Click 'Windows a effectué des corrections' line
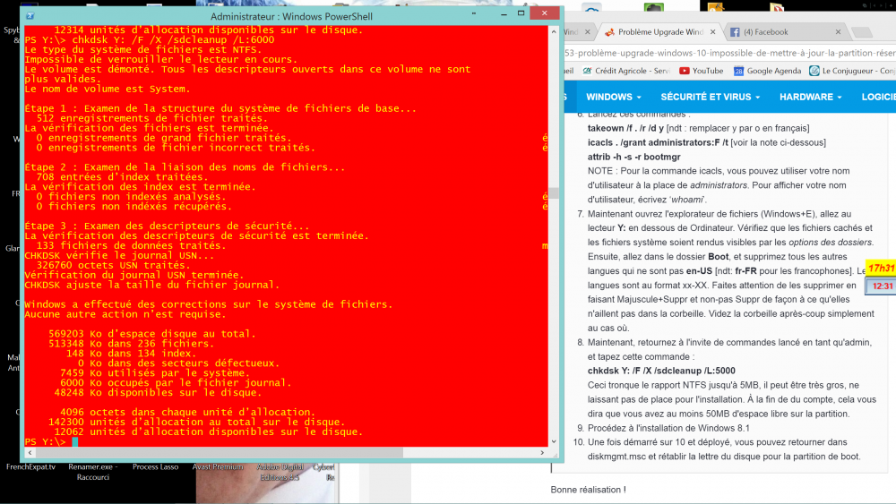This screenshot has width=896, height=504. pyautogui.click(x=209, y=304)
